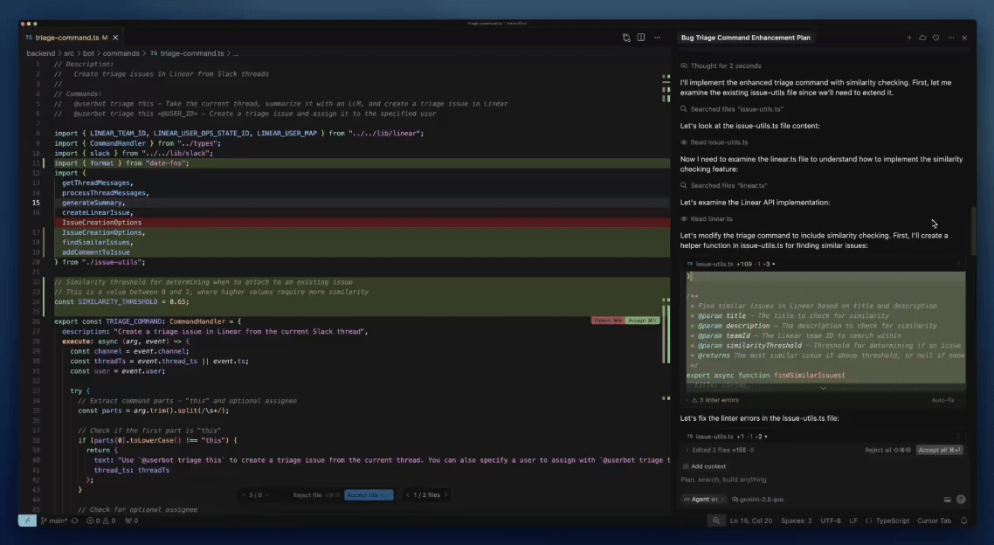Close the triage-command.ts tab
The width and height of the screenshot is (994, 545).
point(115,38)
